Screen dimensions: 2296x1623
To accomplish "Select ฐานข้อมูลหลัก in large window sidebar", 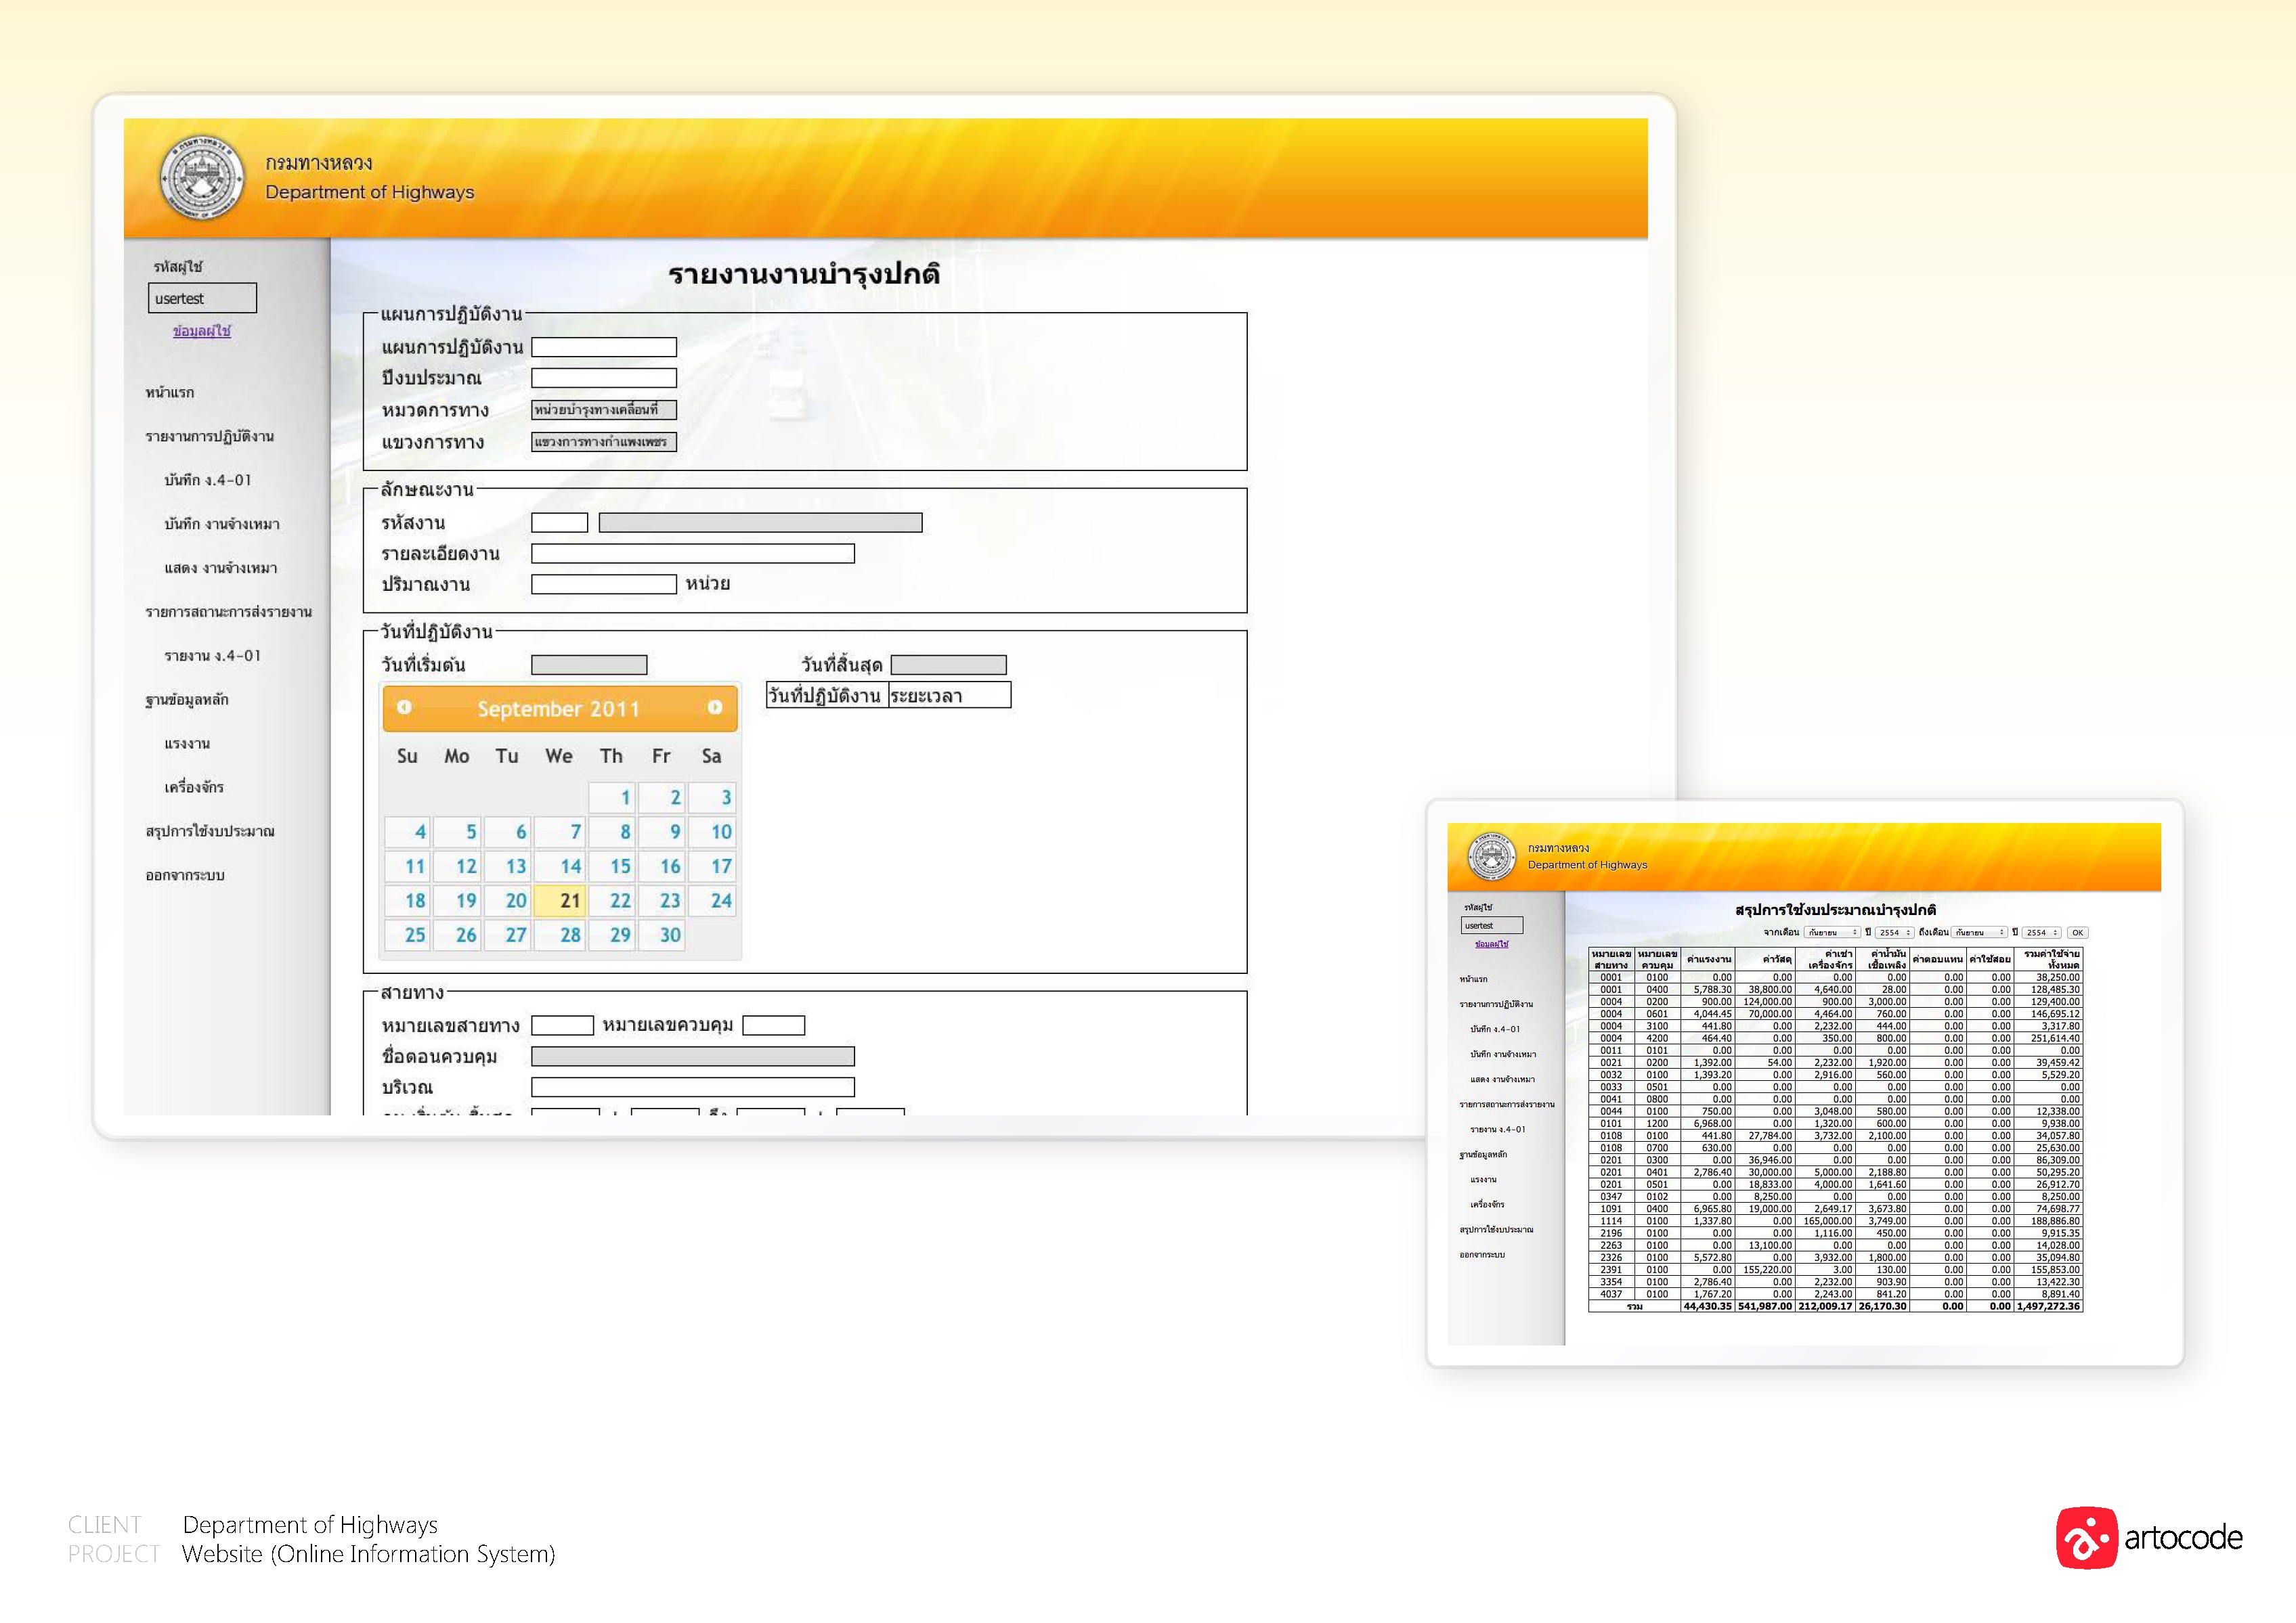I will pos(187,700).
